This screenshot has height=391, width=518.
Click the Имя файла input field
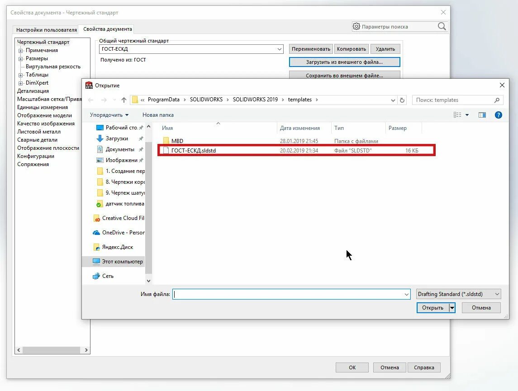click(287, 294)
